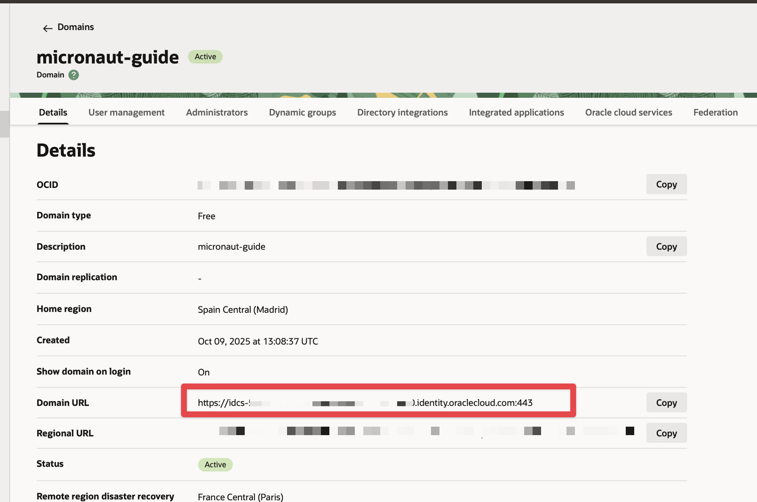Copy the OCID value
The width and height of the screenshot is (757, 502).
pyautogui.click(x=666, y=185)
